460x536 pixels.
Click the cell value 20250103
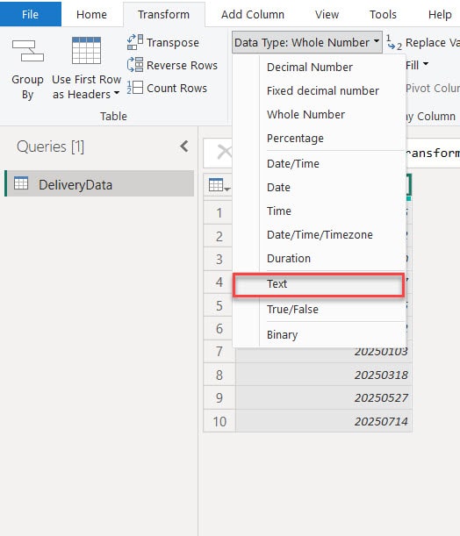pos(381,352)
